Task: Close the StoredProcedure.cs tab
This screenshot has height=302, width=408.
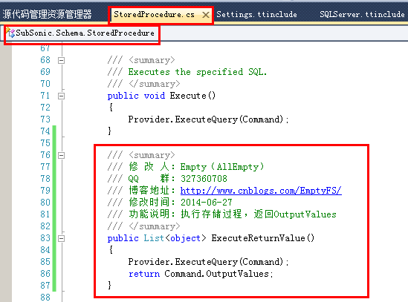Action: [206, 15]
